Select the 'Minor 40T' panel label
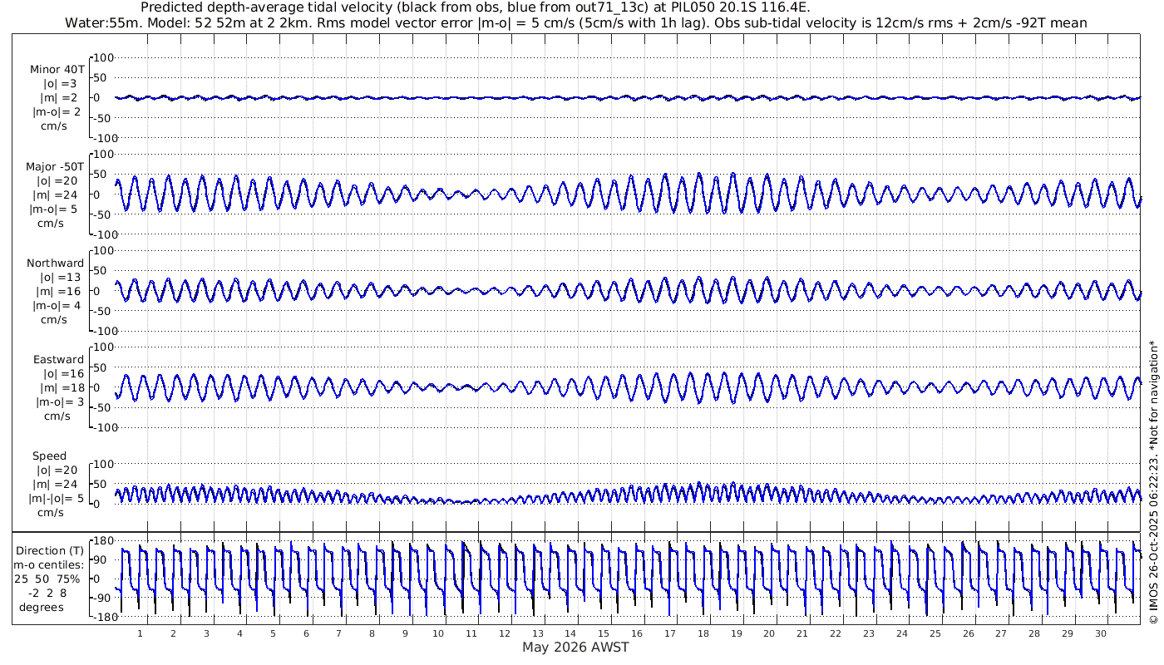The height and width of the screenshot is (665, 1164). (x=57, y=70)
